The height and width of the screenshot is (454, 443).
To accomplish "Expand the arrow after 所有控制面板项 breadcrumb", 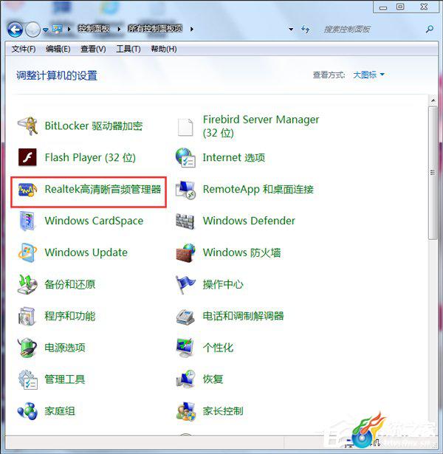I will tap(192, 29).
